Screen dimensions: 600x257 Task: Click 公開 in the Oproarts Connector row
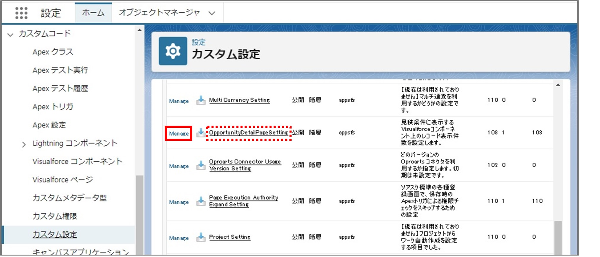(x=298, y=165)
